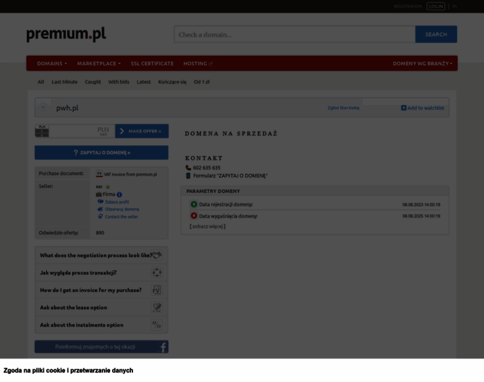Viewport: 484px width, 382px height.
Task: Expand domain parameters via zobacz więcej
Action: point(208,227)
